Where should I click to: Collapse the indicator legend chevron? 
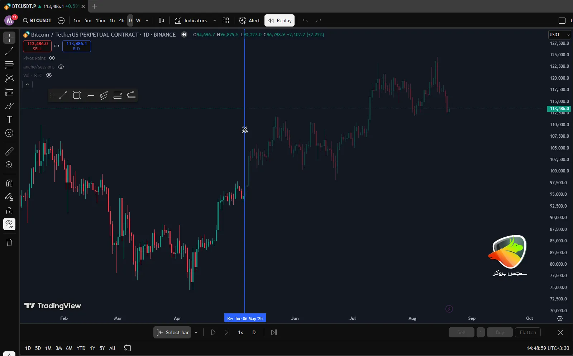28,85
